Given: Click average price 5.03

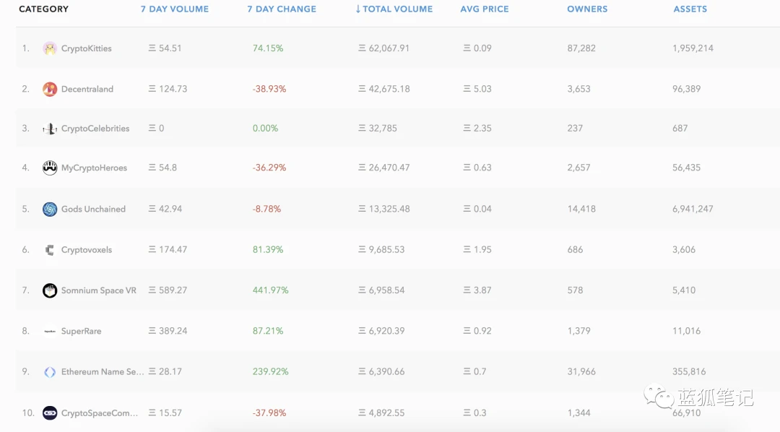Looking at the screenshot, I should pyautogui.click(x=477, y=89).
